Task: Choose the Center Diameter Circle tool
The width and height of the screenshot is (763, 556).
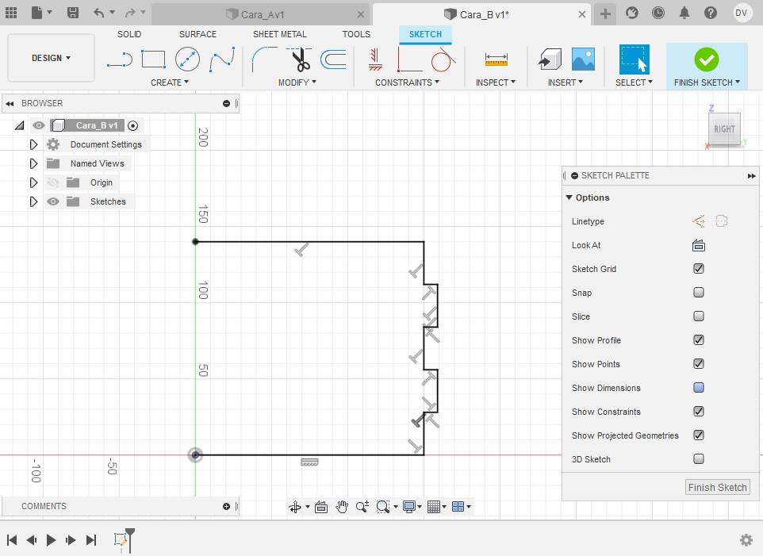Action: click(187, 59)
